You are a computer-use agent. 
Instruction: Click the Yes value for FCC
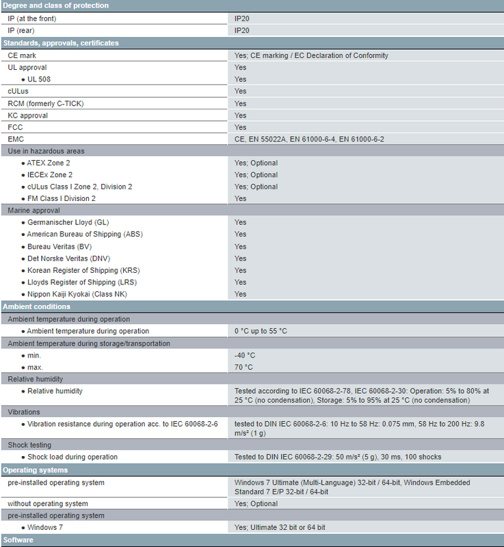[x=240, y=127]
